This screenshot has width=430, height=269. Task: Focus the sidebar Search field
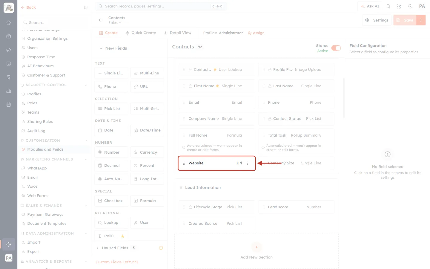point(55,22)
